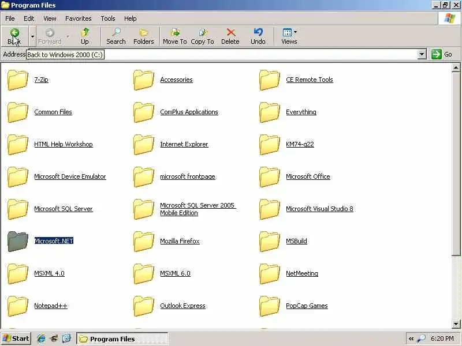462x346 pixels.
Task: Select the Microsoft Office folder icon
Action: point(269,177)
